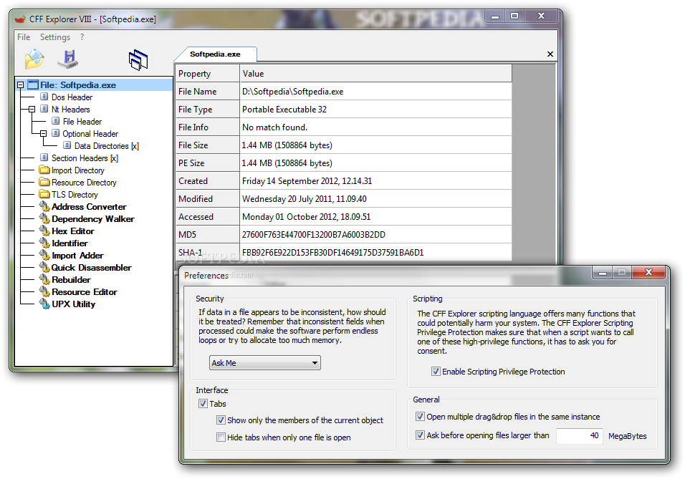Click the Open file folder toolbar icon
This screenshot has height=479, width=685.
tap(34, 59)
